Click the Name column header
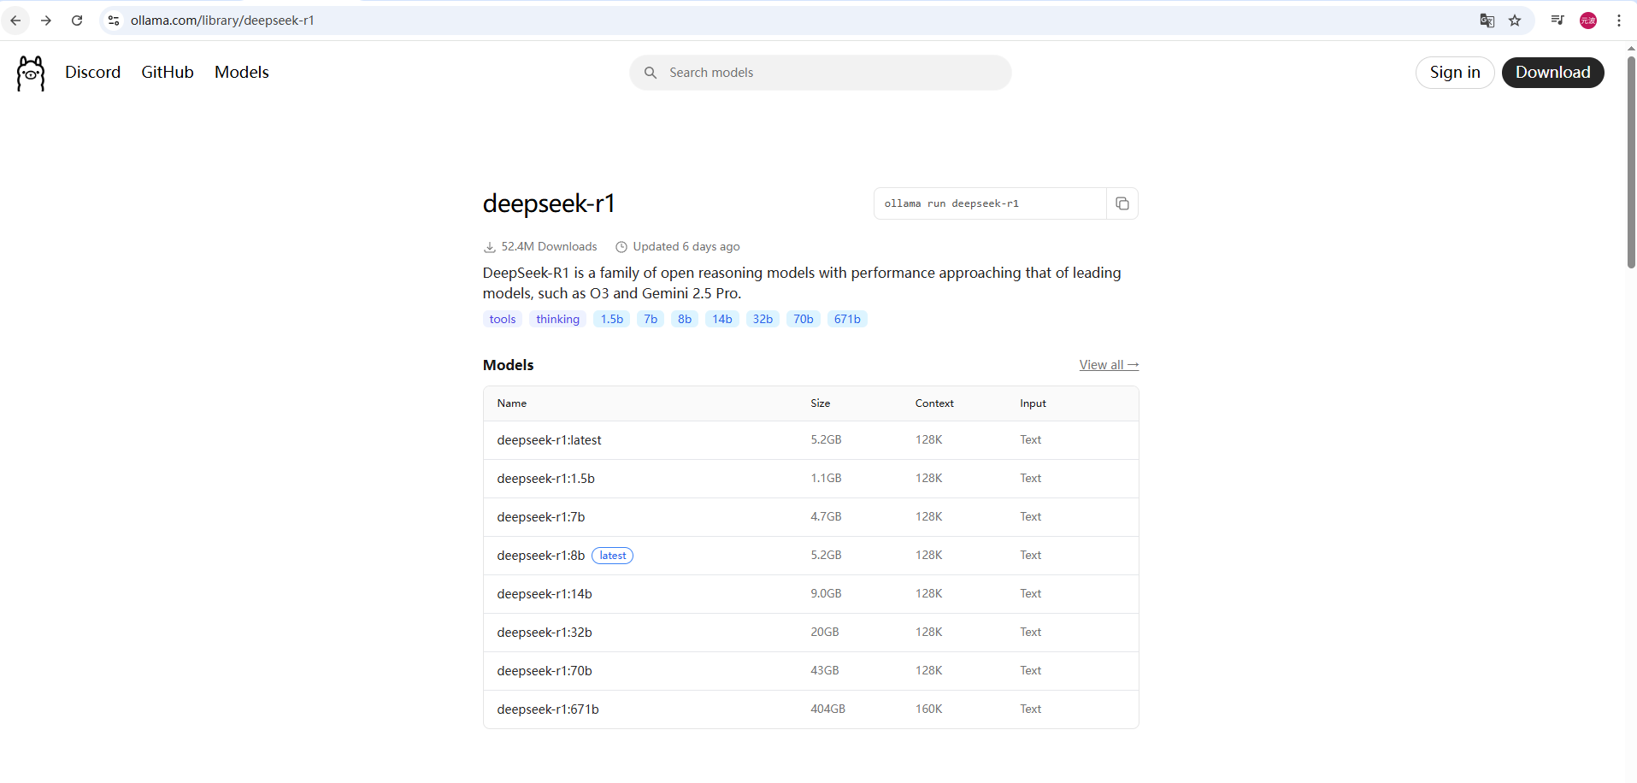1637x783 pixels. 512,403
